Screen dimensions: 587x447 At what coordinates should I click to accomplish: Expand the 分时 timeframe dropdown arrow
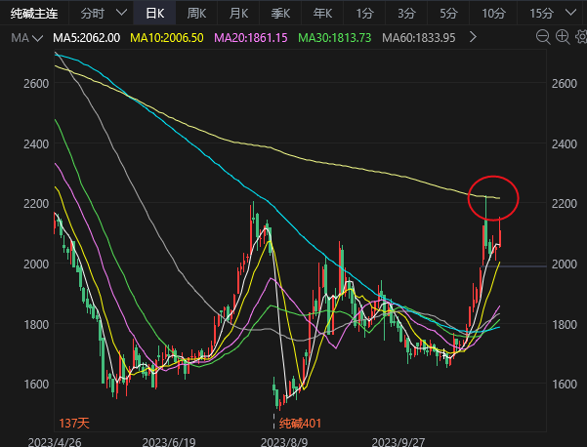(x=120, y=14)
